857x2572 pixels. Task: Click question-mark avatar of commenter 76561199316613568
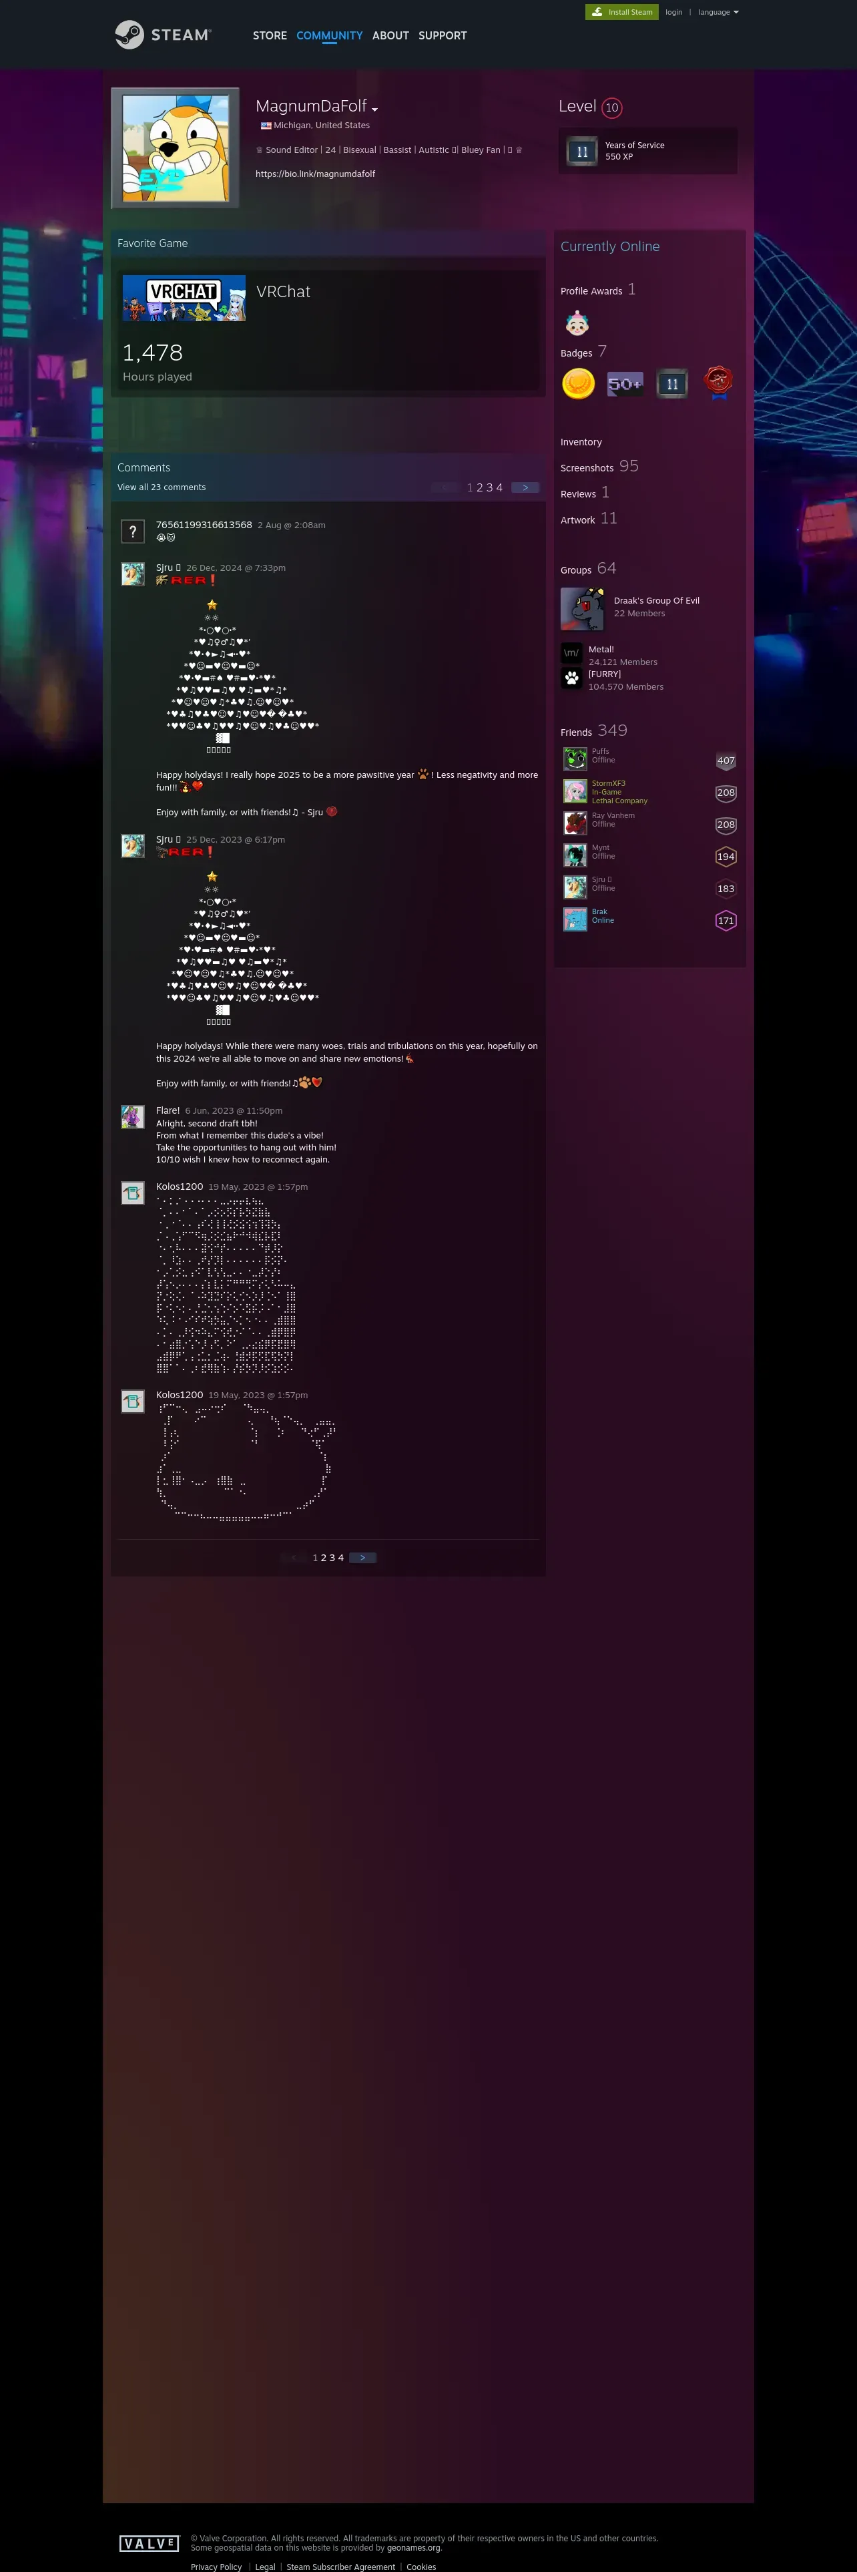(133, 531)
